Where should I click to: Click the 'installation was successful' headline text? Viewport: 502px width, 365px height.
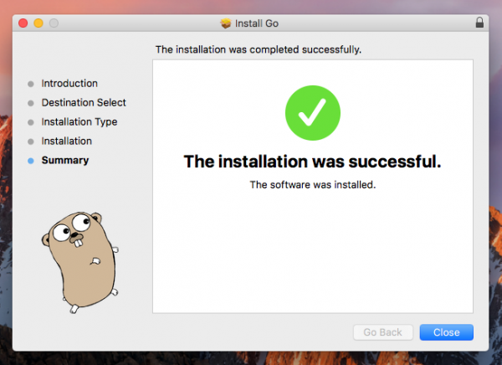tap(312, 161)
